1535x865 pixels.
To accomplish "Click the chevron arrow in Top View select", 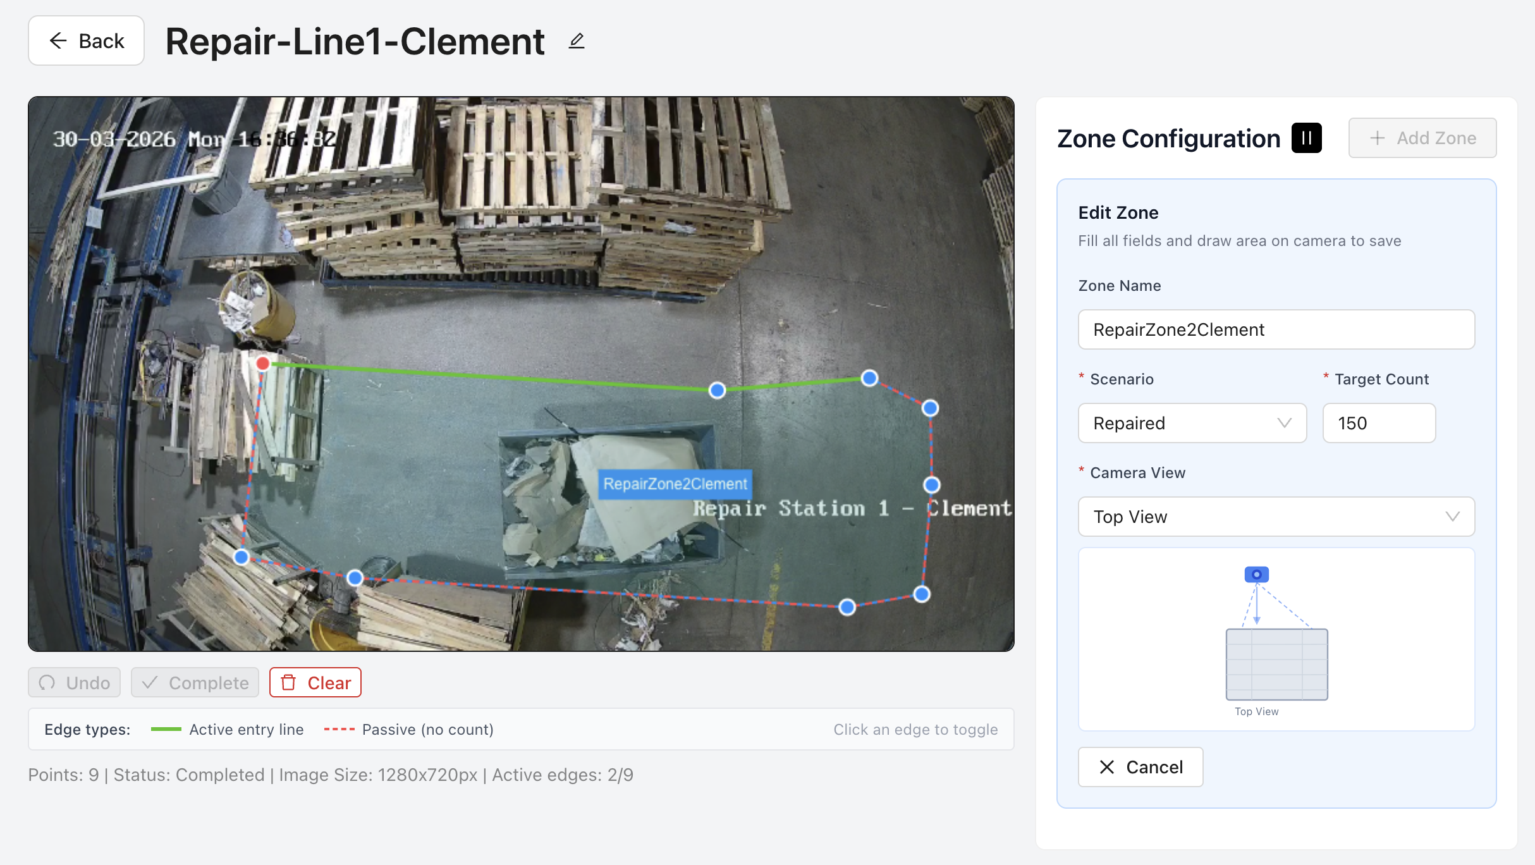I will 1452,517.
